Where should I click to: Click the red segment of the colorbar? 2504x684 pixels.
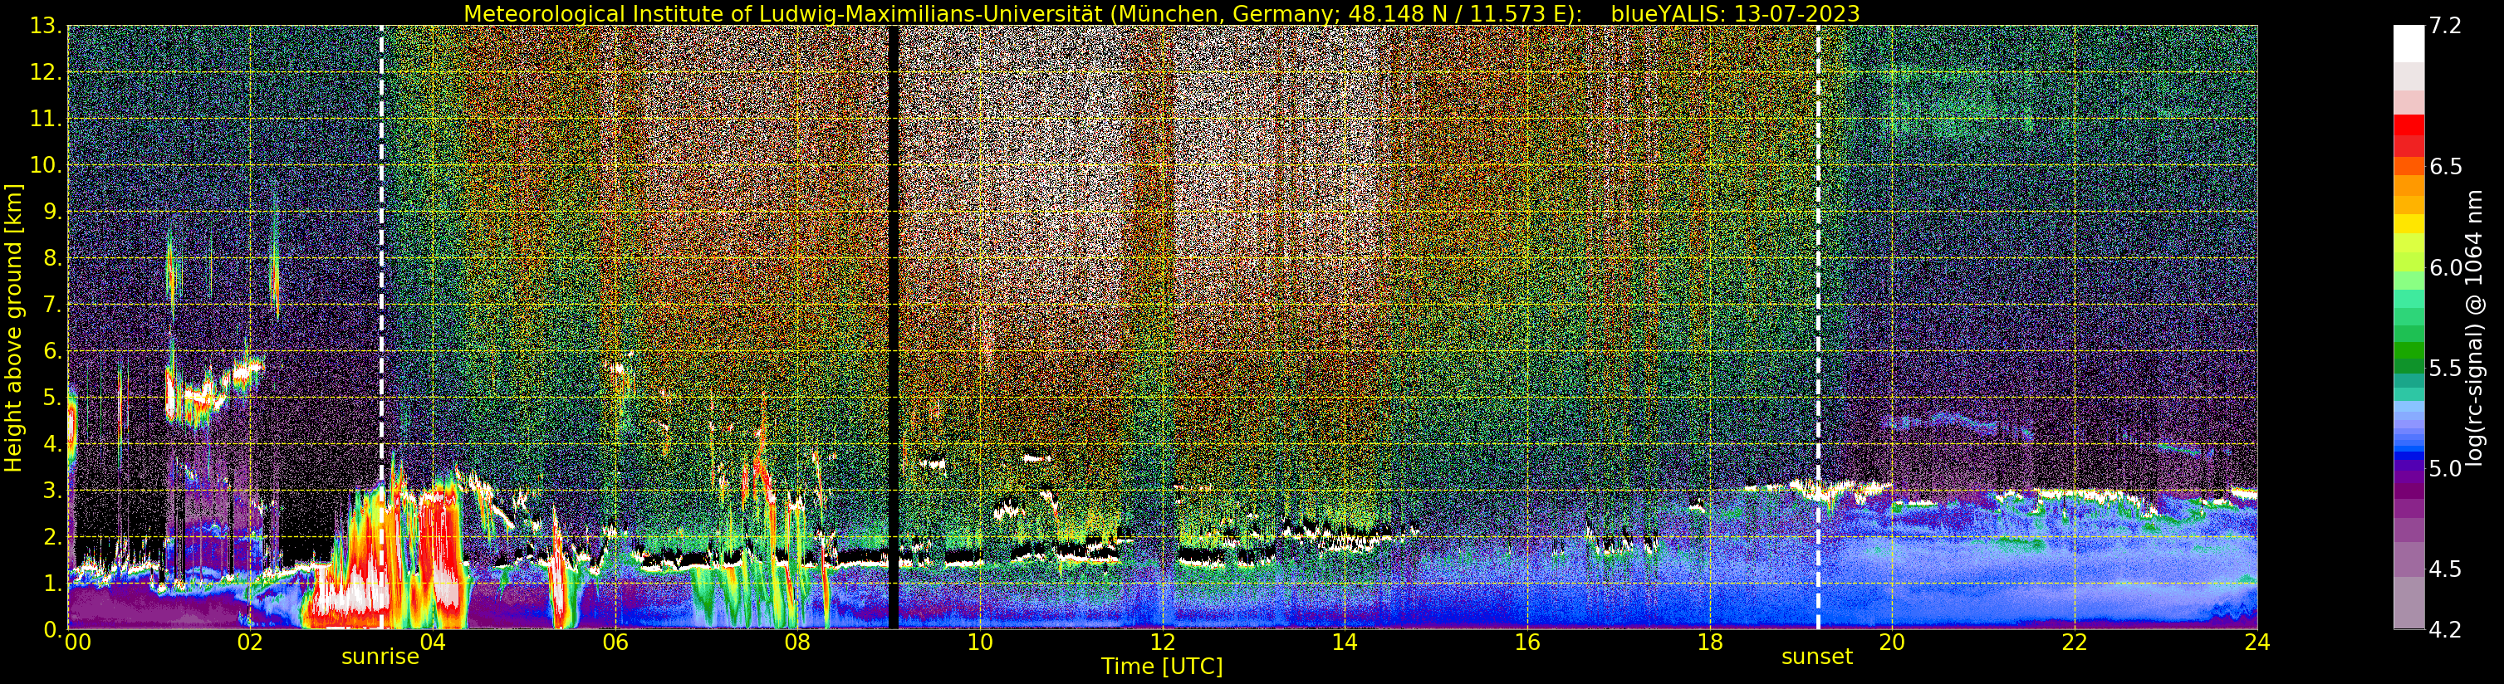tap(2408, 125)
